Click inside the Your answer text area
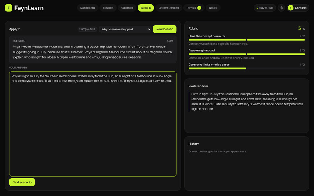The width and height of the screenshot is (314, 196). [93, 124]
